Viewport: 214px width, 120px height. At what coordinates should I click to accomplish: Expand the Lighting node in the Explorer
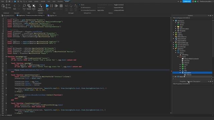[x=174, y=35]
